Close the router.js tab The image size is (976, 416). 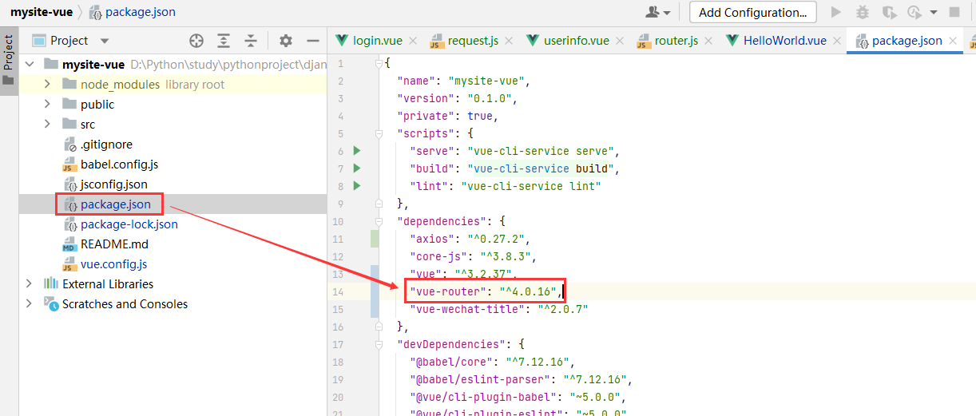(708, 41)
